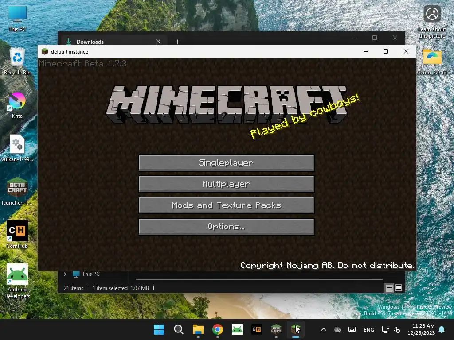Open the clock showing 11:28 AM
This screenshot has width=454, height=340.
click(421, 329)
